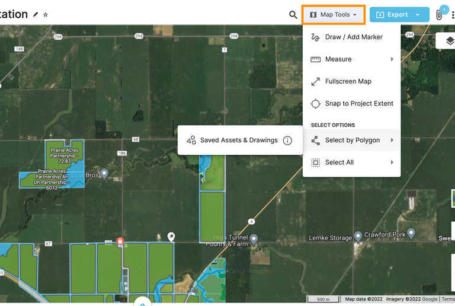Click the Select by Polygon node icon
The height and width of the screenshot is (306, 455).
tap(315, 140)
